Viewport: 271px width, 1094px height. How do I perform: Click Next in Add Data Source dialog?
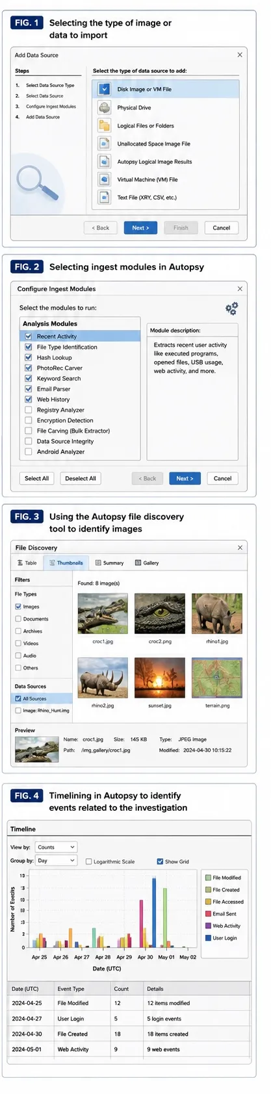(141, 228)
